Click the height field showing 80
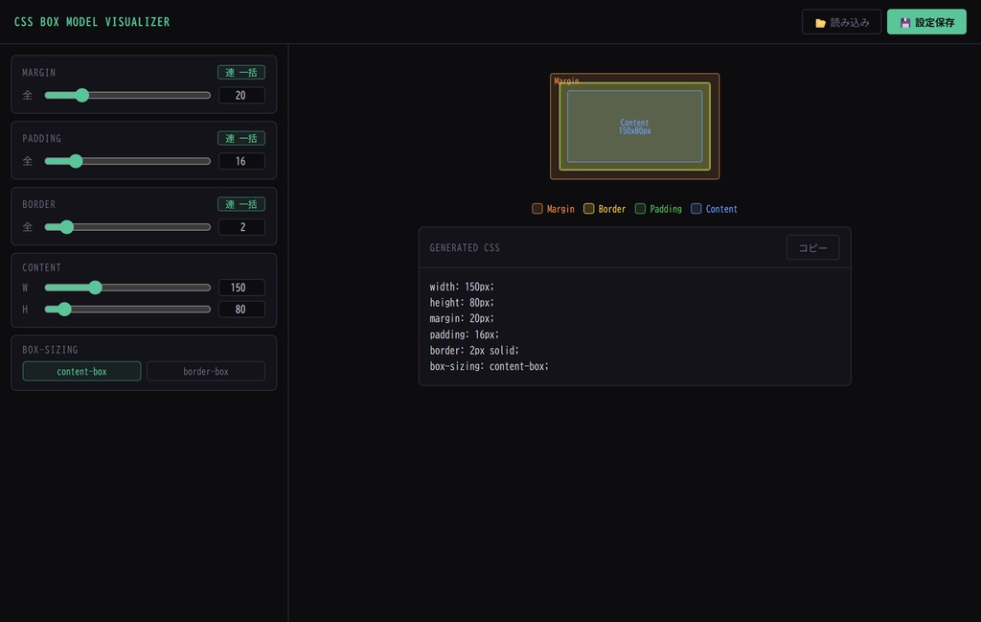Viewport: 981px width, 622px height. point(241,310)
